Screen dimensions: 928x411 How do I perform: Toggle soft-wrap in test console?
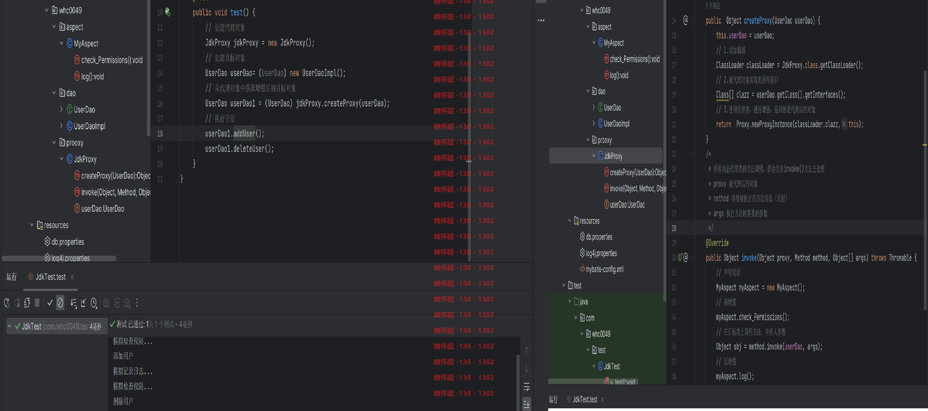(526, 387)
